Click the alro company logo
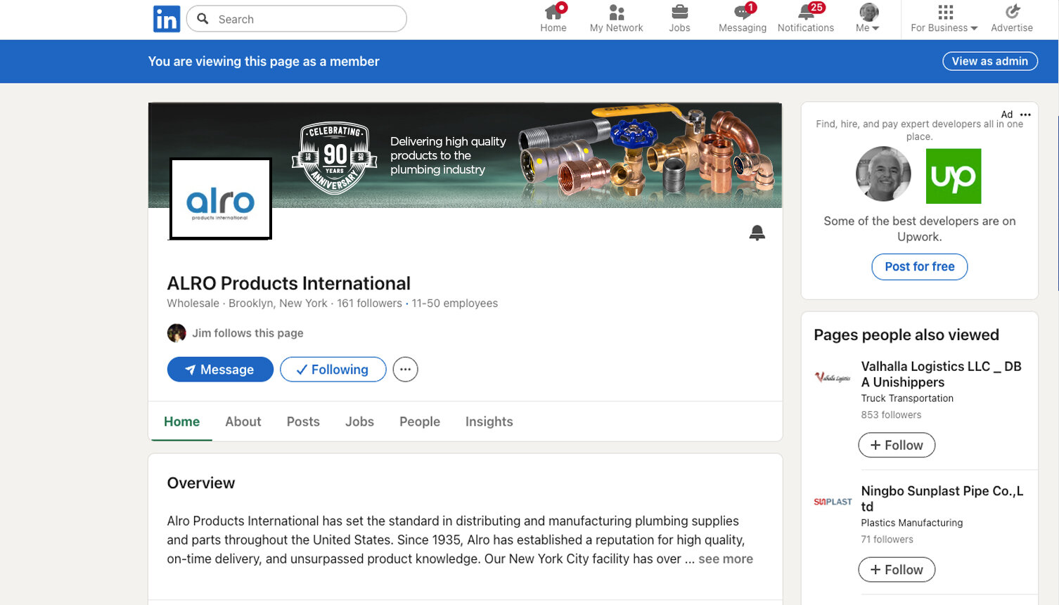The width and height of the screenshot is (1059, 605). pyautogui.click(x=220, y=199)
